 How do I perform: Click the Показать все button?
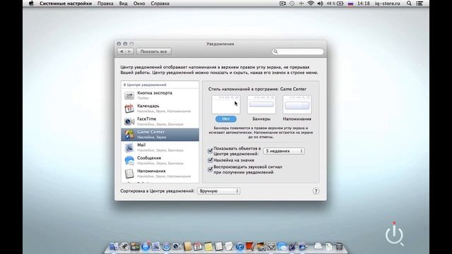(x=154, y=52)
